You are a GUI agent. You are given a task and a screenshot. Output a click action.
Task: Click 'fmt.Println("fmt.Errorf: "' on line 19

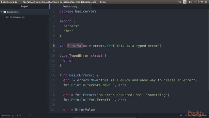(89, 100)
